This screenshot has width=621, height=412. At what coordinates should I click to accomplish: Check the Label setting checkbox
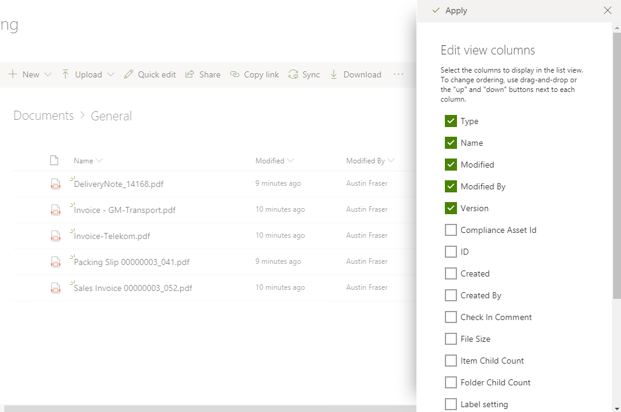451,404
